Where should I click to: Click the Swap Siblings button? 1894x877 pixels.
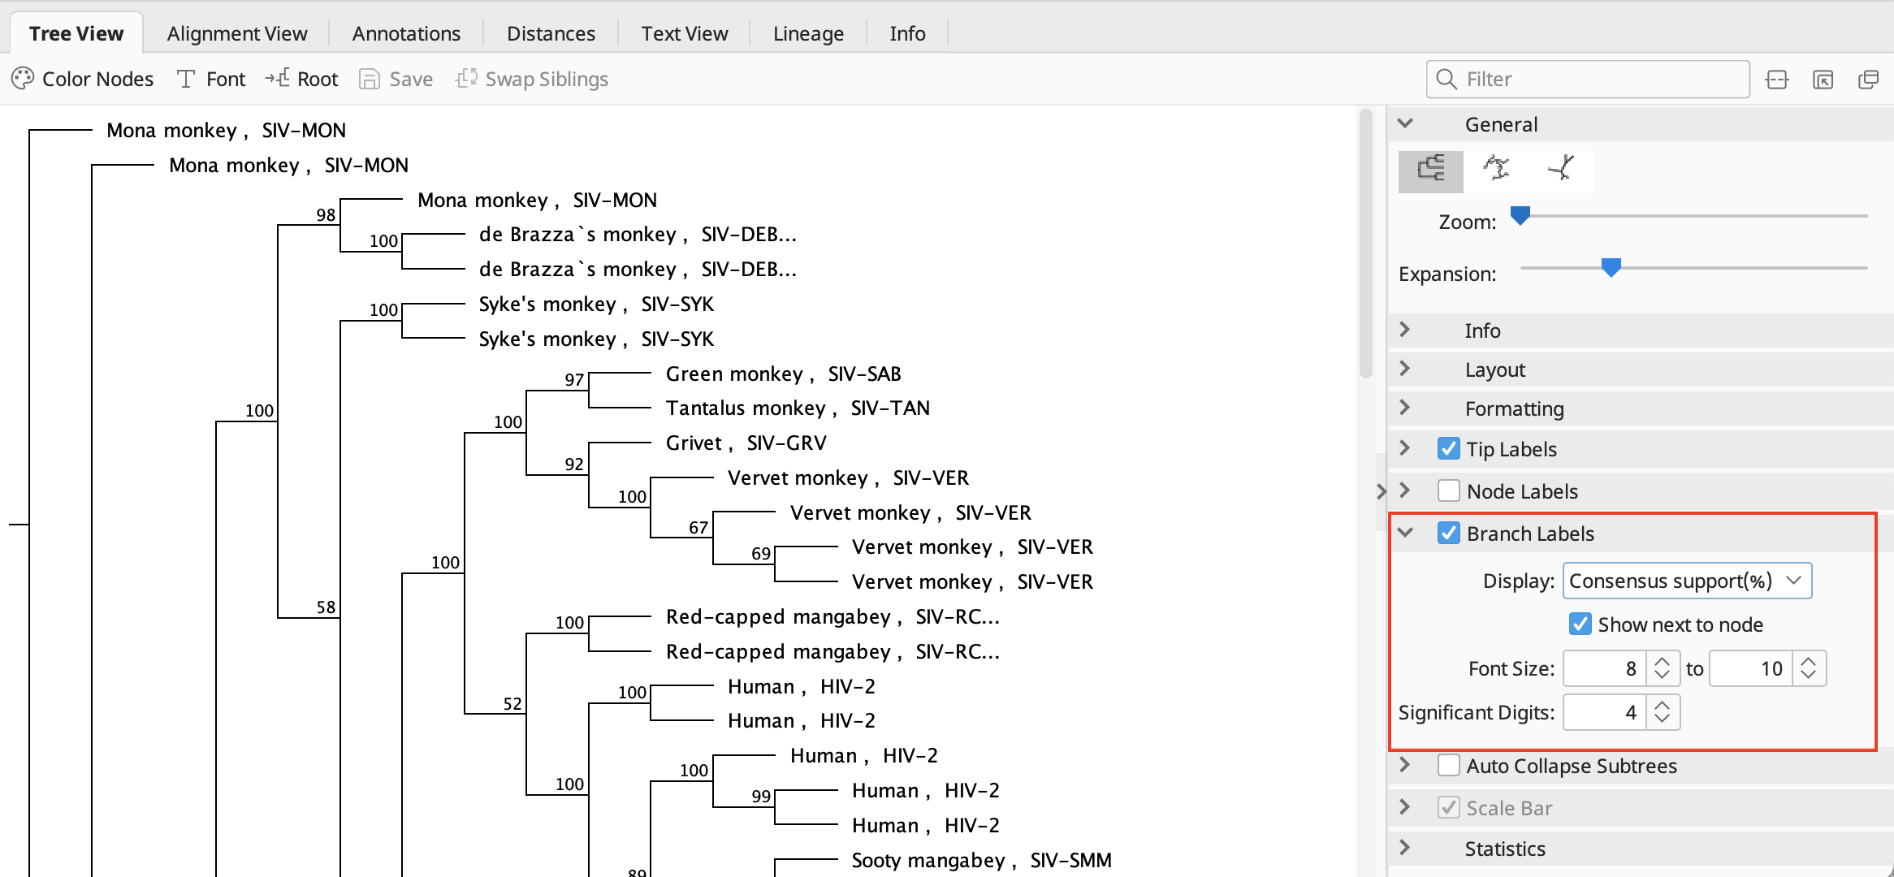click(532, 79)
